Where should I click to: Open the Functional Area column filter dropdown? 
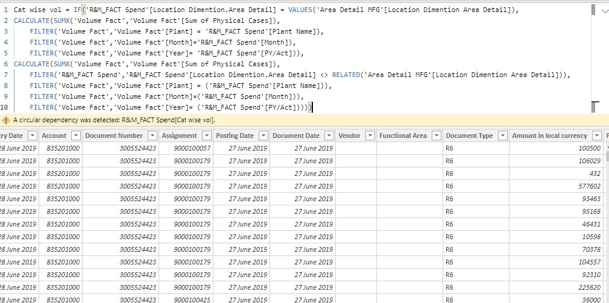coord(437,136)
